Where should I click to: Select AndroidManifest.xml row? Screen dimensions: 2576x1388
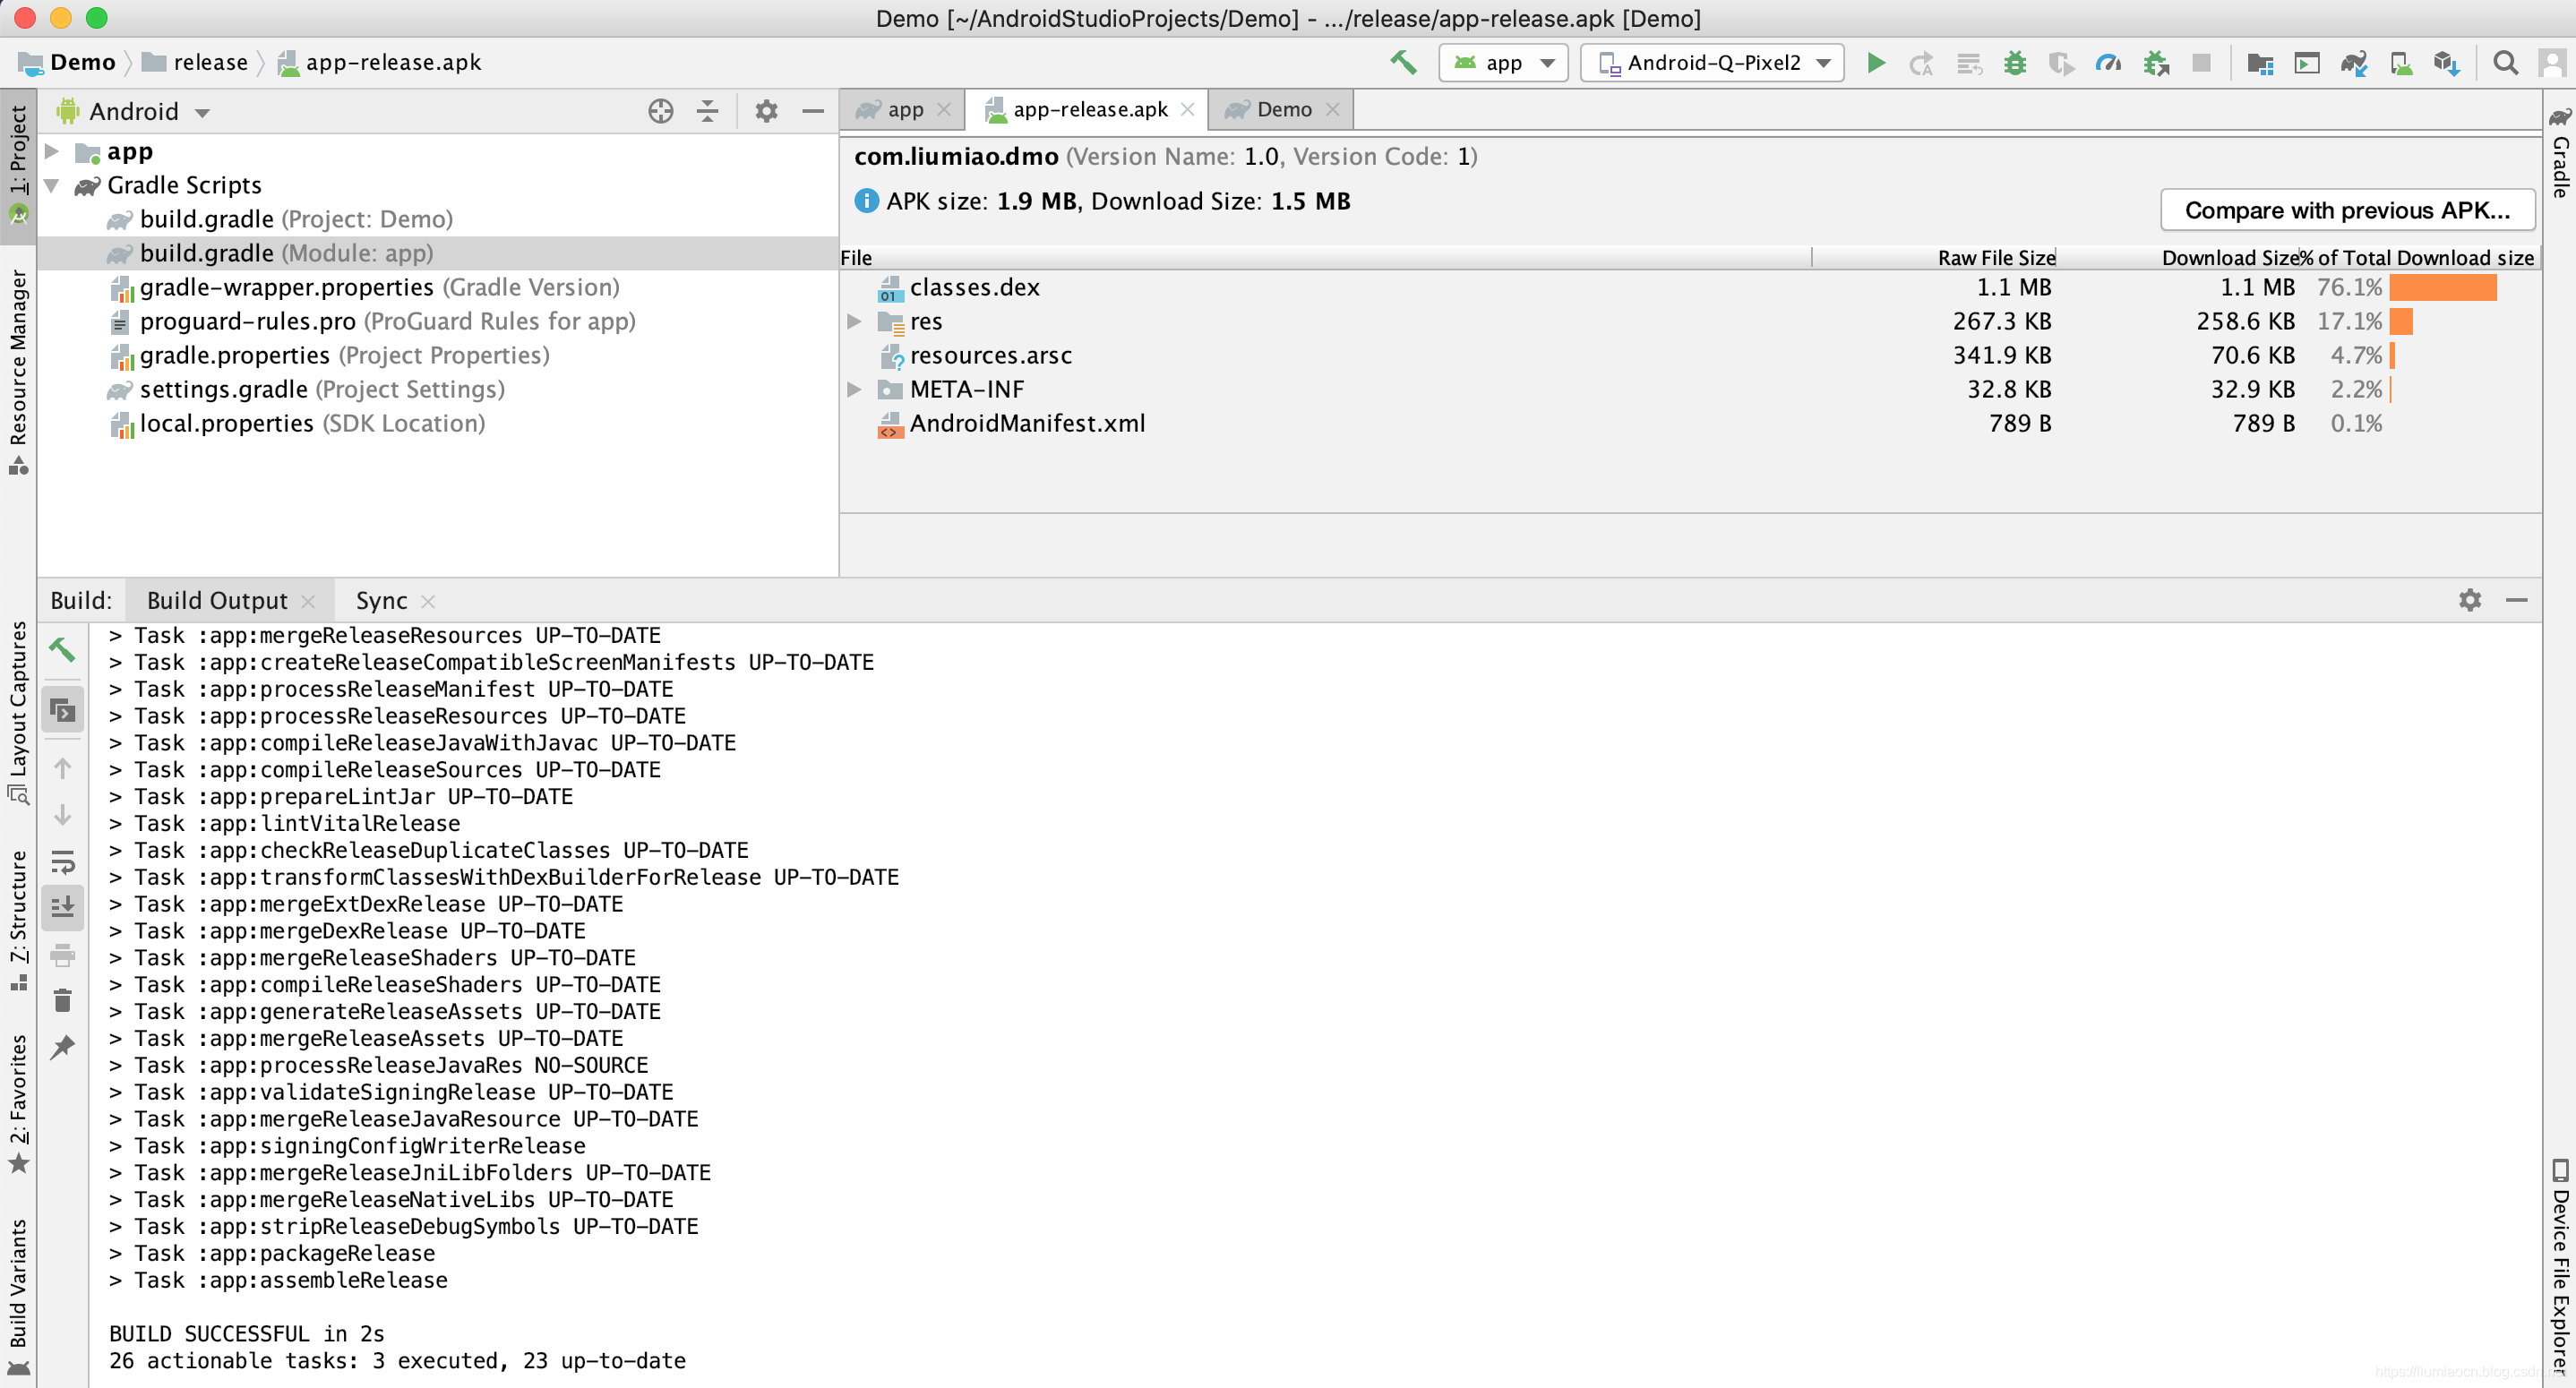1690,423
